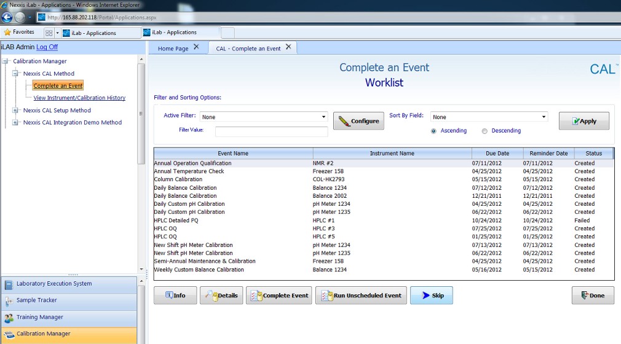Select the Annual Operation Qualification row

[384, 163]
